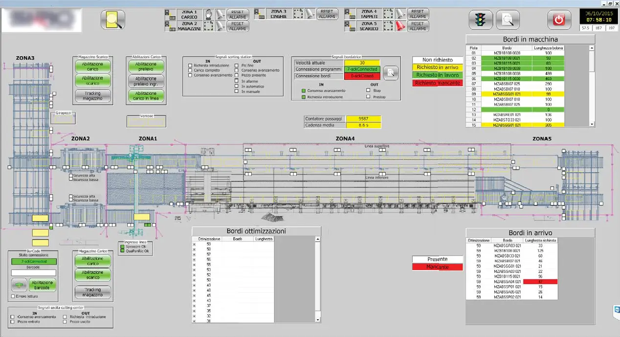620x337 pixels.
Task: Click the dashed selection icon for Zona 3
Action: pyautogui.click(x=298, y=13)
